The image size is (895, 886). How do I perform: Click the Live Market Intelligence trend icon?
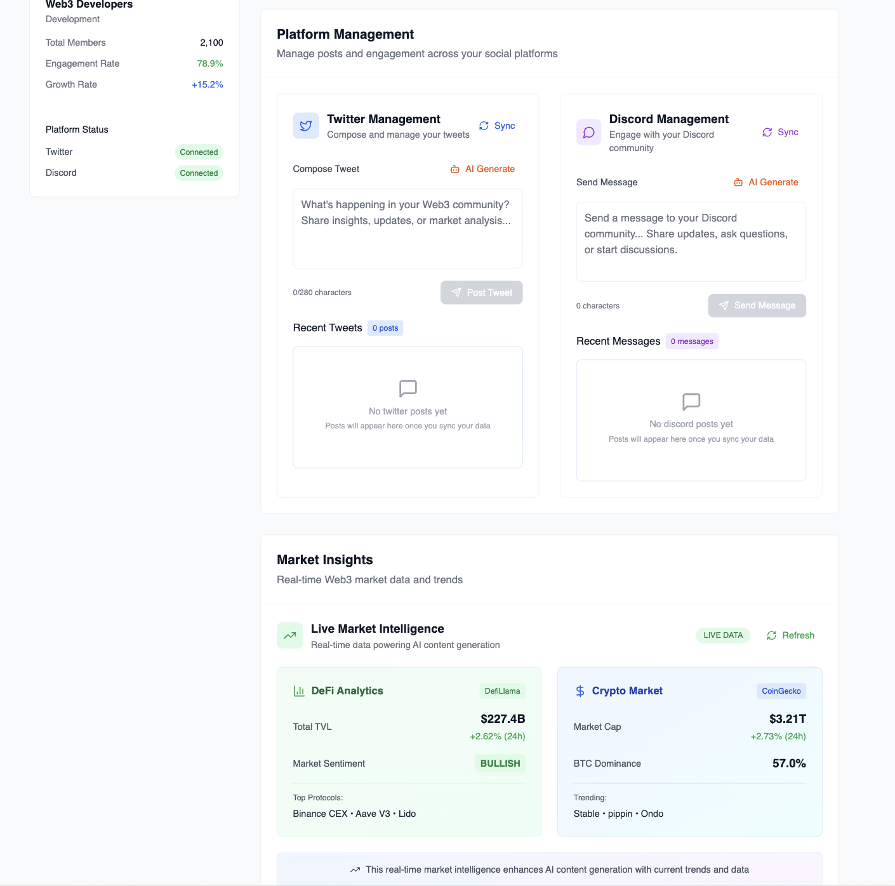[x=289, y=635]
